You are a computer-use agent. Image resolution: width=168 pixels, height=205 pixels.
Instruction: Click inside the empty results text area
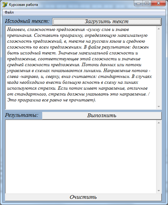(81, 157)
